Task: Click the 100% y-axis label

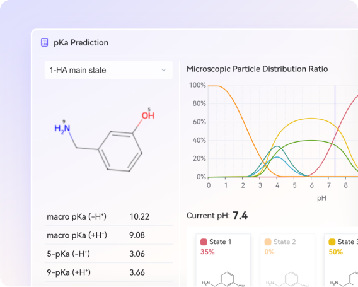Action: (x=197, y=85)
